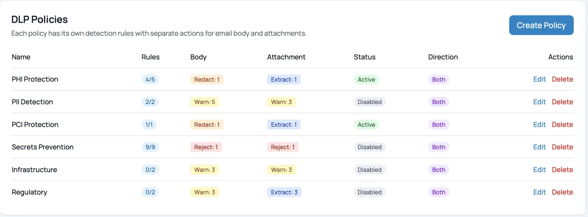Delete the Infrastructure policy
The image size is (588, 217).
tap(562, 170)
